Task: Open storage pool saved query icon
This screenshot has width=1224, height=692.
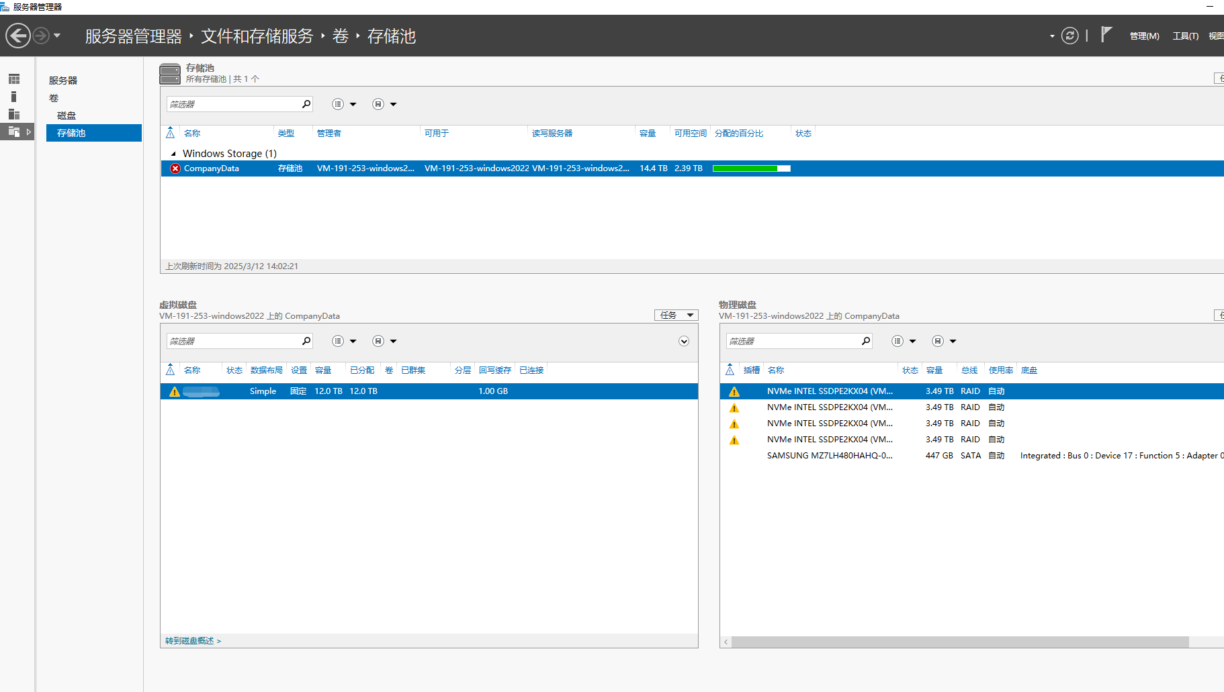Action: (x=378, y=104)
